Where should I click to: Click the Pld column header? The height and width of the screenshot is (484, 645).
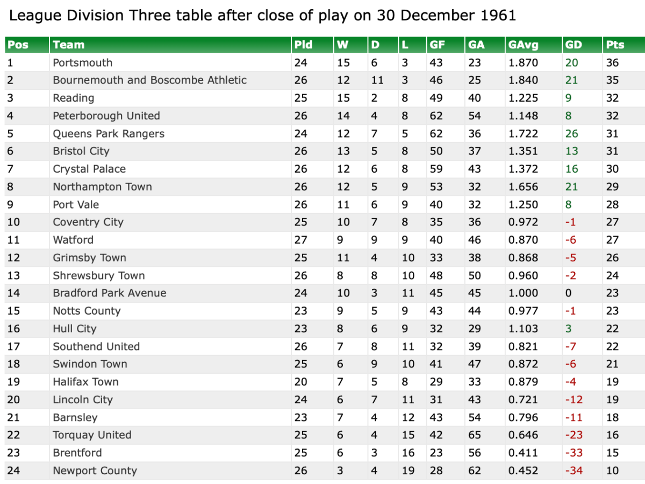[x=303, y=45]
